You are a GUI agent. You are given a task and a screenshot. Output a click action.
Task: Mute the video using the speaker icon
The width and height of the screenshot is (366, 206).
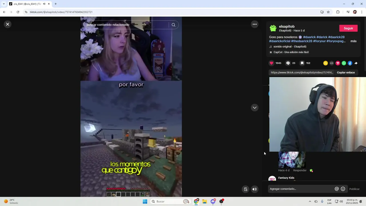point(254,189)
